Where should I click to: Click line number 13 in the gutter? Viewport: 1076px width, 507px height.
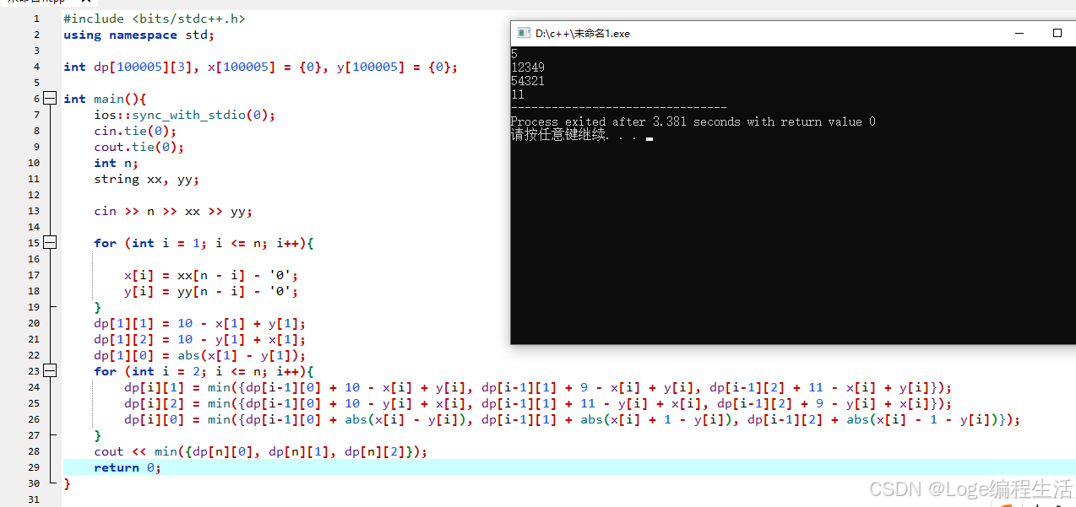(x=34, y=211)
